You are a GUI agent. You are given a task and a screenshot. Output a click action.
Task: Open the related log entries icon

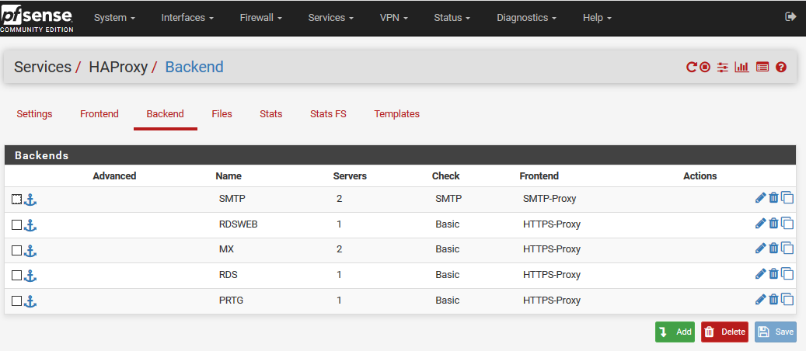tap(762, 67)
